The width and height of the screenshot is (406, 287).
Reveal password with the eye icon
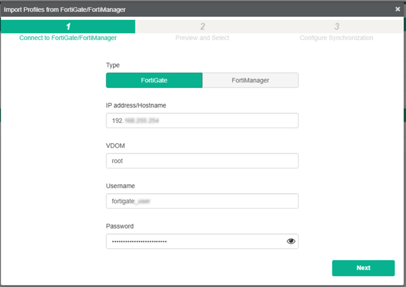(x=291, y=241)
